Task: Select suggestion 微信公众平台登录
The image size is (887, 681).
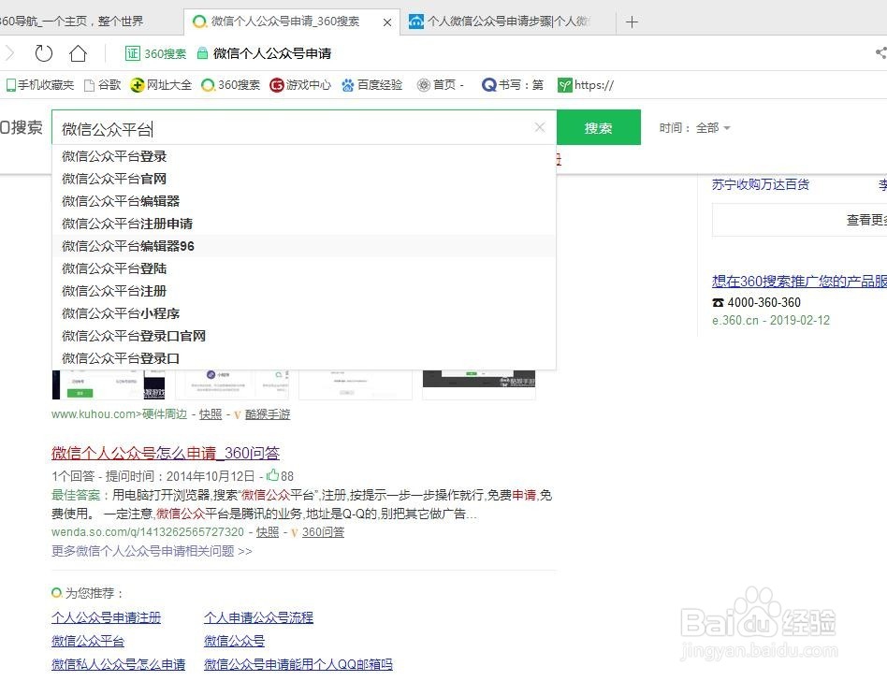Action: (x=304, y=156)
